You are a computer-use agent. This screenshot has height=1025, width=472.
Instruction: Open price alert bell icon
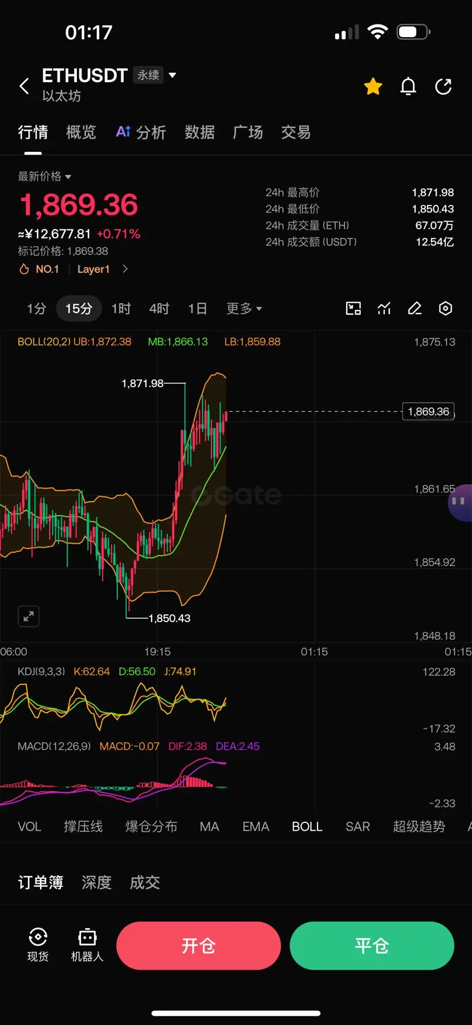click(408, 86)
